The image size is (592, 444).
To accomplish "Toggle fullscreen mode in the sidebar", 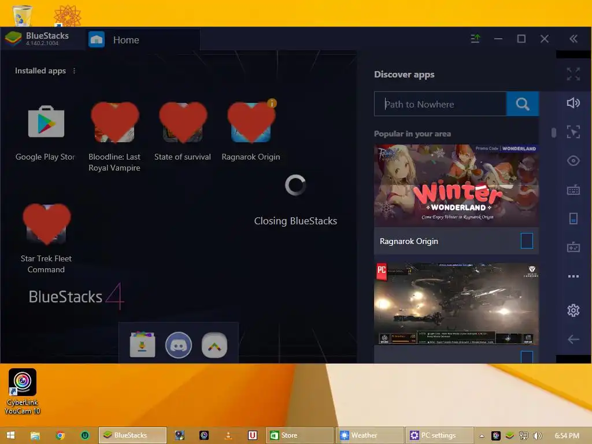I will pyautogui.click(x=573, y=74).
